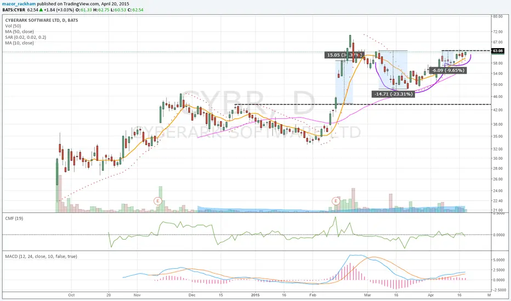Click the 22.40 price axis label
511x301 pixels.
498,201
